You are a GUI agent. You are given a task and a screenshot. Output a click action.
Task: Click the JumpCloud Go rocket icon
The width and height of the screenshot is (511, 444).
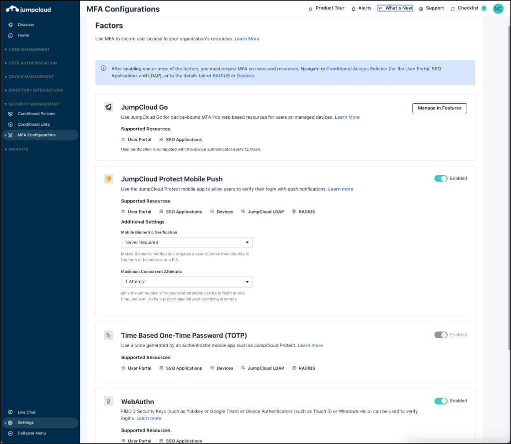coord(108,107)
